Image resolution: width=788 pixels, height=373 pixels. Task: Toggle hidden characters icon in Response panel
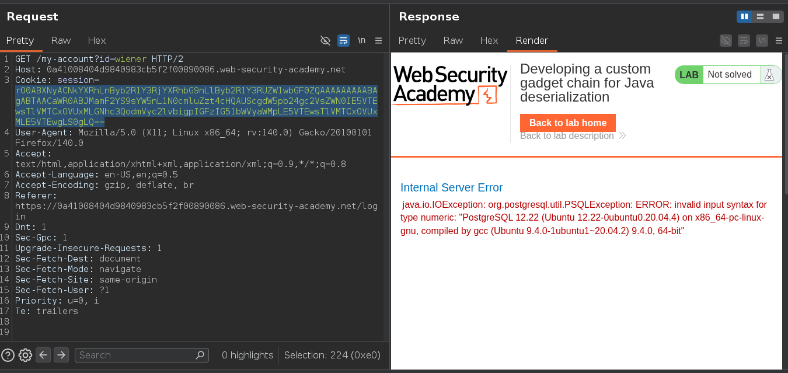click(x=726, y=40)
